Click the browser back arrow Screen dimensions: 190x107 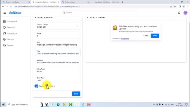3,7
